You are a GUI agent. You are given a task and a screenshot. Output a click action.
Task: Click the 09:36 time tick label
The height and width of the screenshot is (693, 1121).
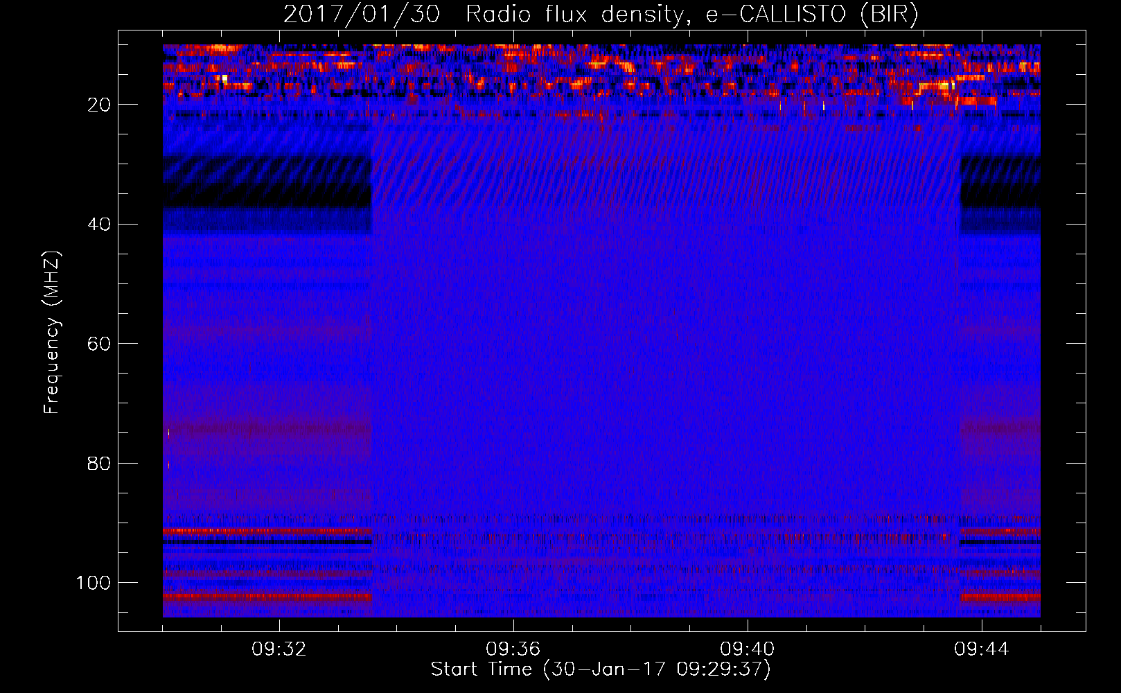[x=513, y=649]
